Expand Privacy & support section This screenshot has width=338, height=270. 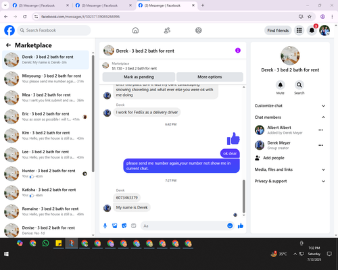(x=290, y=181)
